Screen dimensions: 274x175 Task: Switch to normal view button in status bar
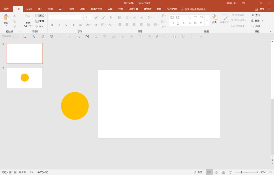tap(209, 172)
